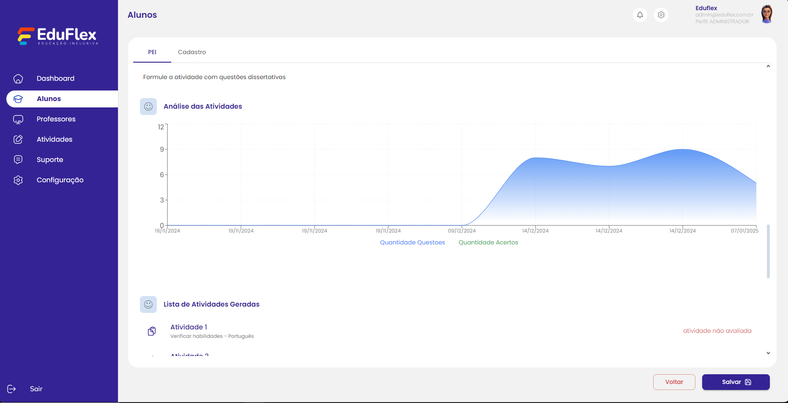Click the scroll up arrow in panel
The height and width of the screenshot is (403, 788).
768,66
